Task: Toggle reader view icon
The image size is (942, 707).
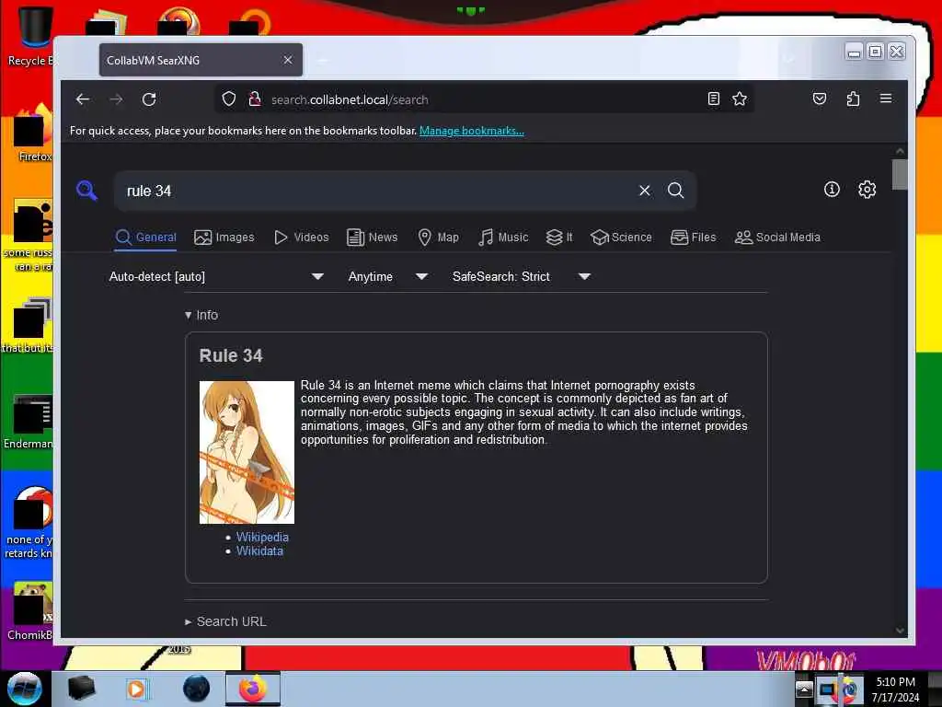Action: point(713,99)
